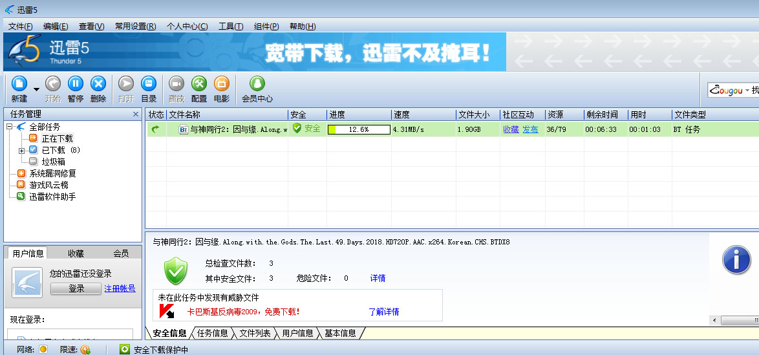This screenshot has width=759, height=355.
Task: Select the 与神同行2 download row name
Action: 239,129
